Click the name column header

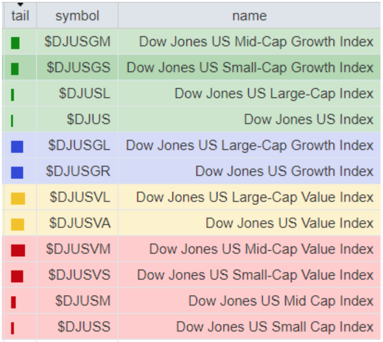249,15
